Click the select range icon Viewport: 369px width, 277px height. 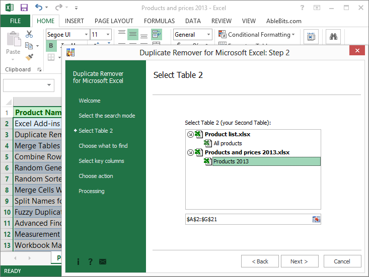point(316,219)
